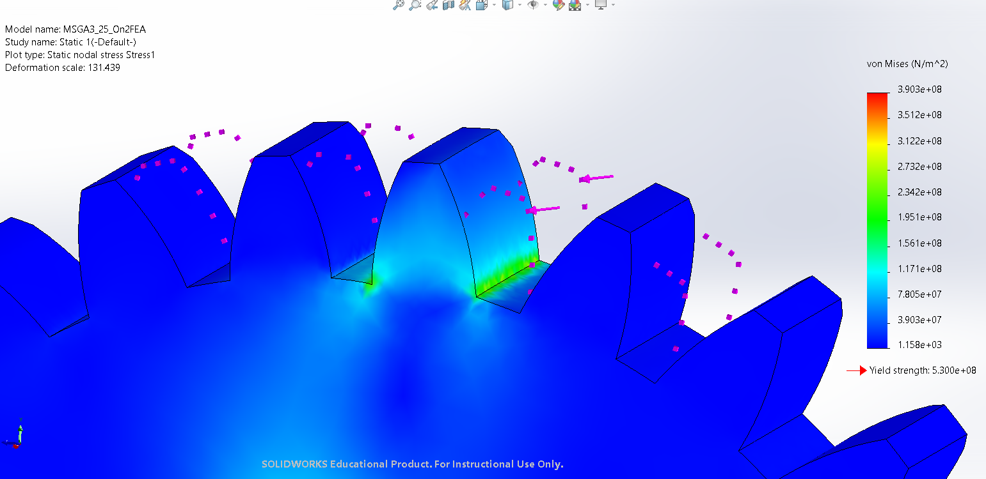This screenshot has height=479, width=986.
Task: Click the View Orientation cube icon
Action: pyautogui.click(x=482, y=4)
